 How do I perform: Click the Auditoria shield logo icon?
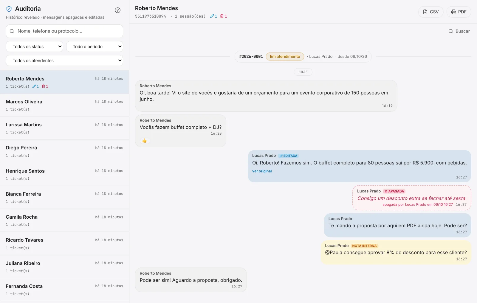pos(9,9)
